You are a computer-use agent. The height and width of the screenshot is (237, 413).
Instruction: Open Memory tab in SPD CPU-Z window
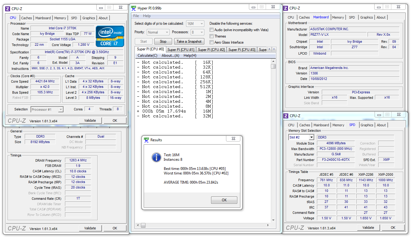[338, 125]
